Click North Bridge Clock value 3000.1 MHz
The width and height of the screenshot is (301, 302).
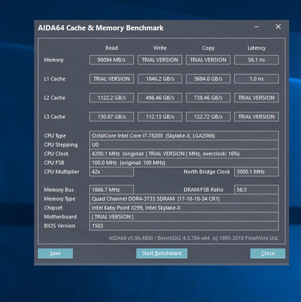tap(257, 172)
